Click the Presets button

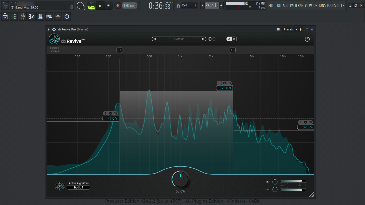click(289, 29)
